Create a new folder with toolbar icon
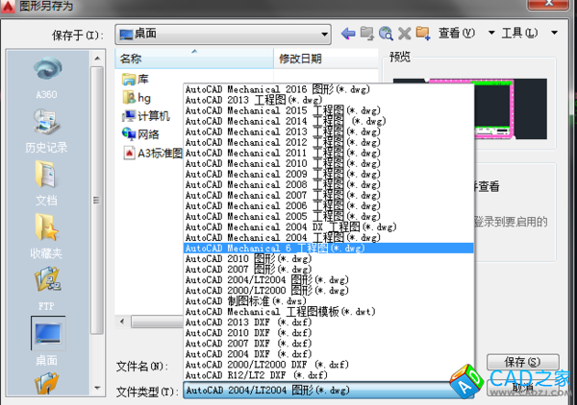The height and width of the screenshot is (405, 577). point(423,34)
